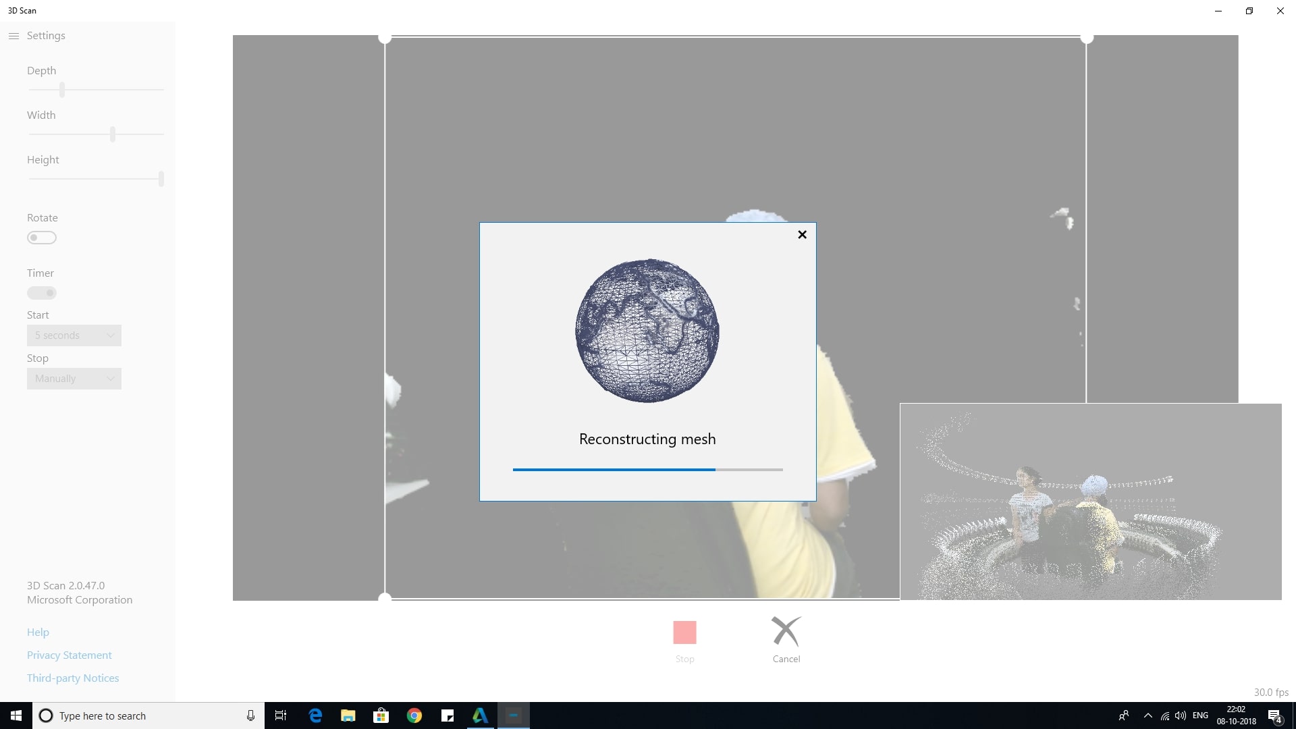The image size is (1296, 729).
Task: Open the Third-party Notices link
Action: [73, 678]
